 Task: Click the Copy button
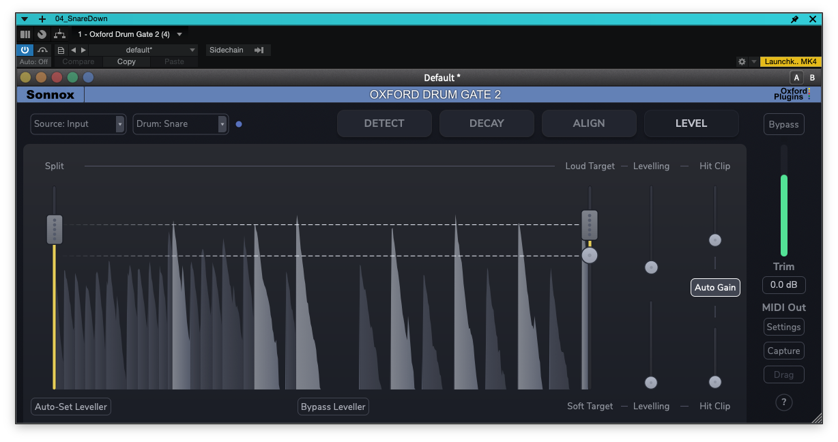click(x=126, y=61)
